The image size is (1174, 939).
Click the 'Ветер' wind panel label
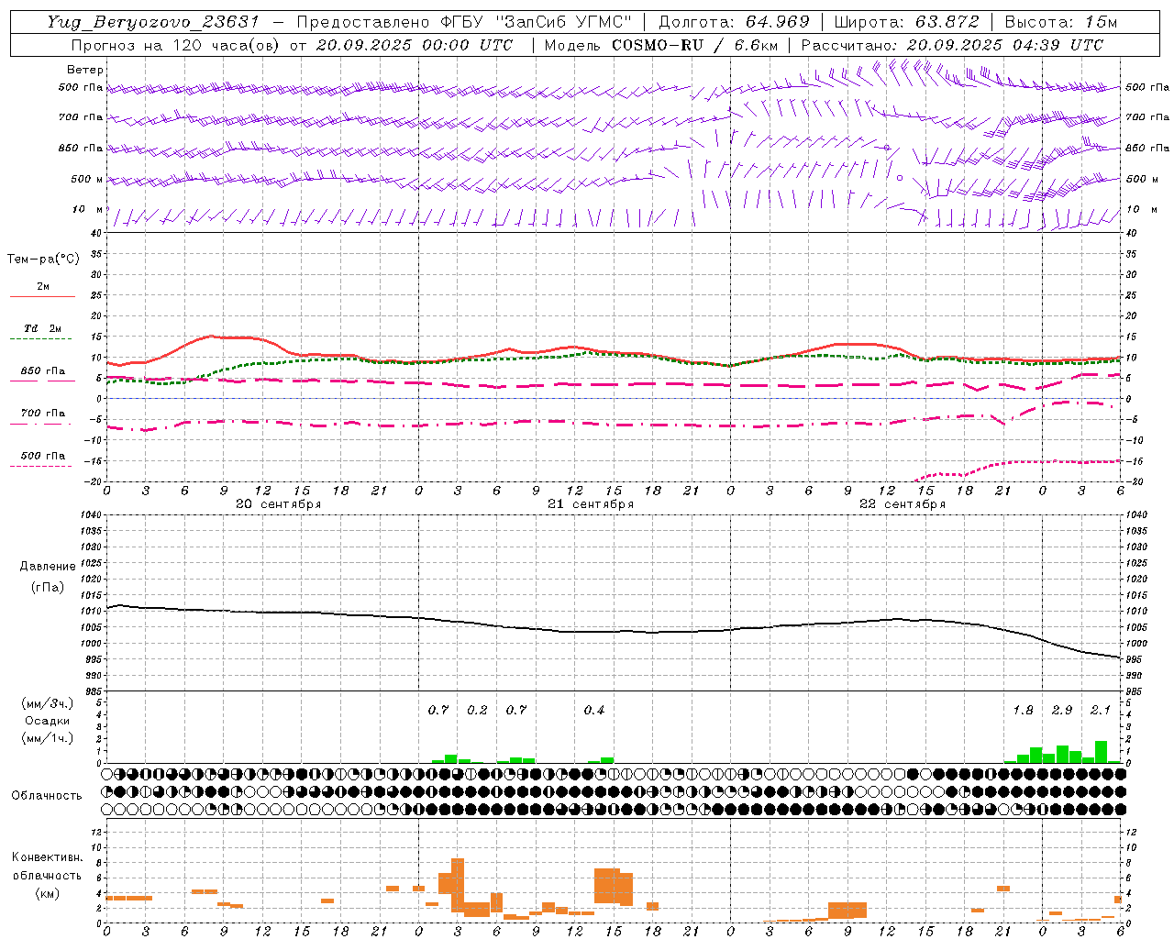tap(84, 70)
